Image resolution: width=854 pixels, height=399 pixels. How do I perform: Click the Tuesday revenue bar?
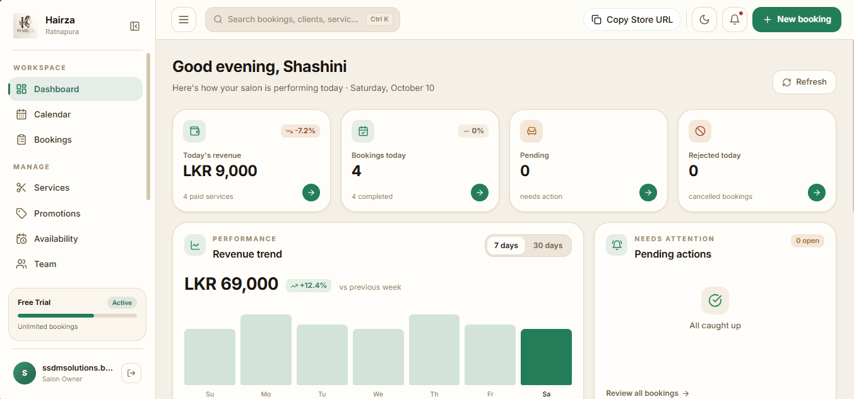[x=322, y=355]
